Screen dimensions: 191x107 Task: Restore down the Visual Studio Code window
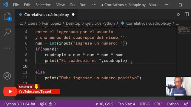tap(180, 5)
